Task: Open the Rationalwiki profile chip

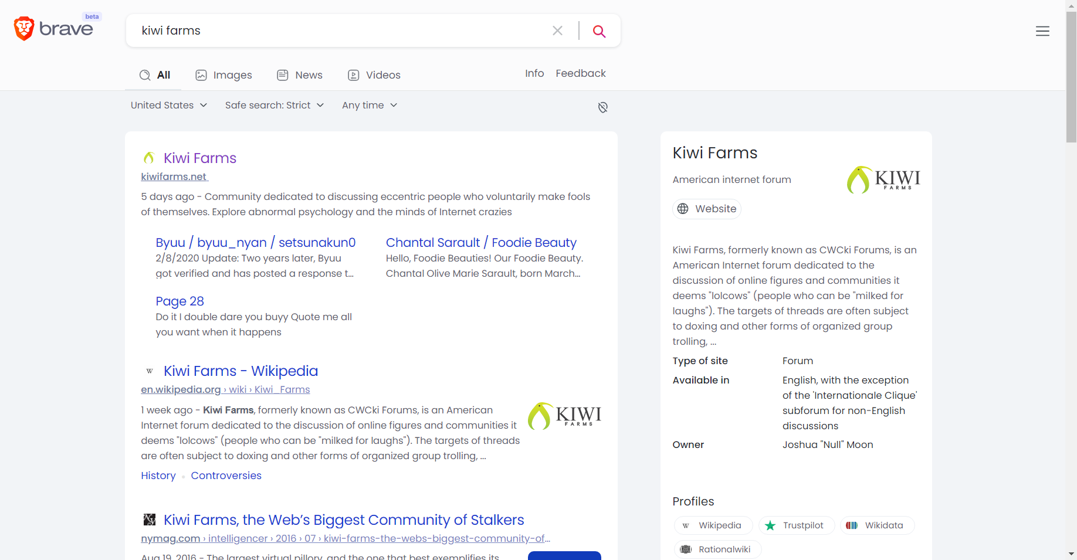Action: tap(717, 549)
